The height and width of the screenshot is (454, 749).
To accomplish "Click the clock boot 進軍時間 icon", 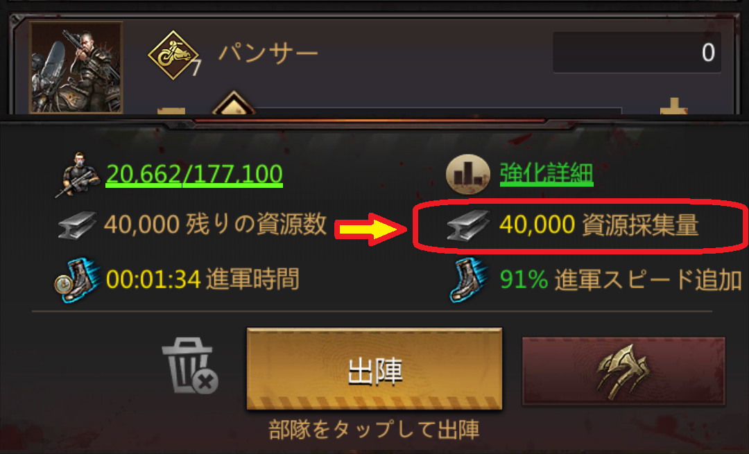I will pos(78,279).
